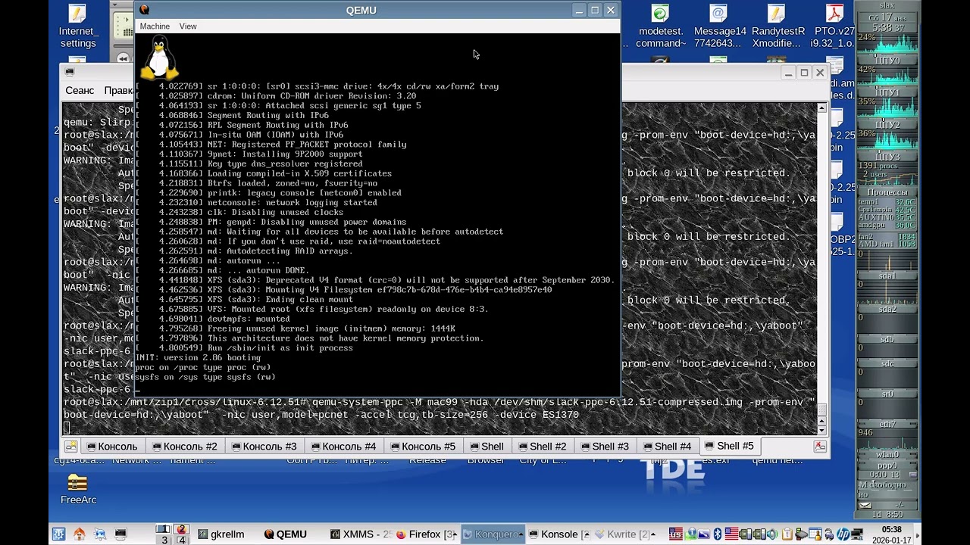Open the Internet settings desktop icon
The image size is (970, 545).
[x=77, y=26]
